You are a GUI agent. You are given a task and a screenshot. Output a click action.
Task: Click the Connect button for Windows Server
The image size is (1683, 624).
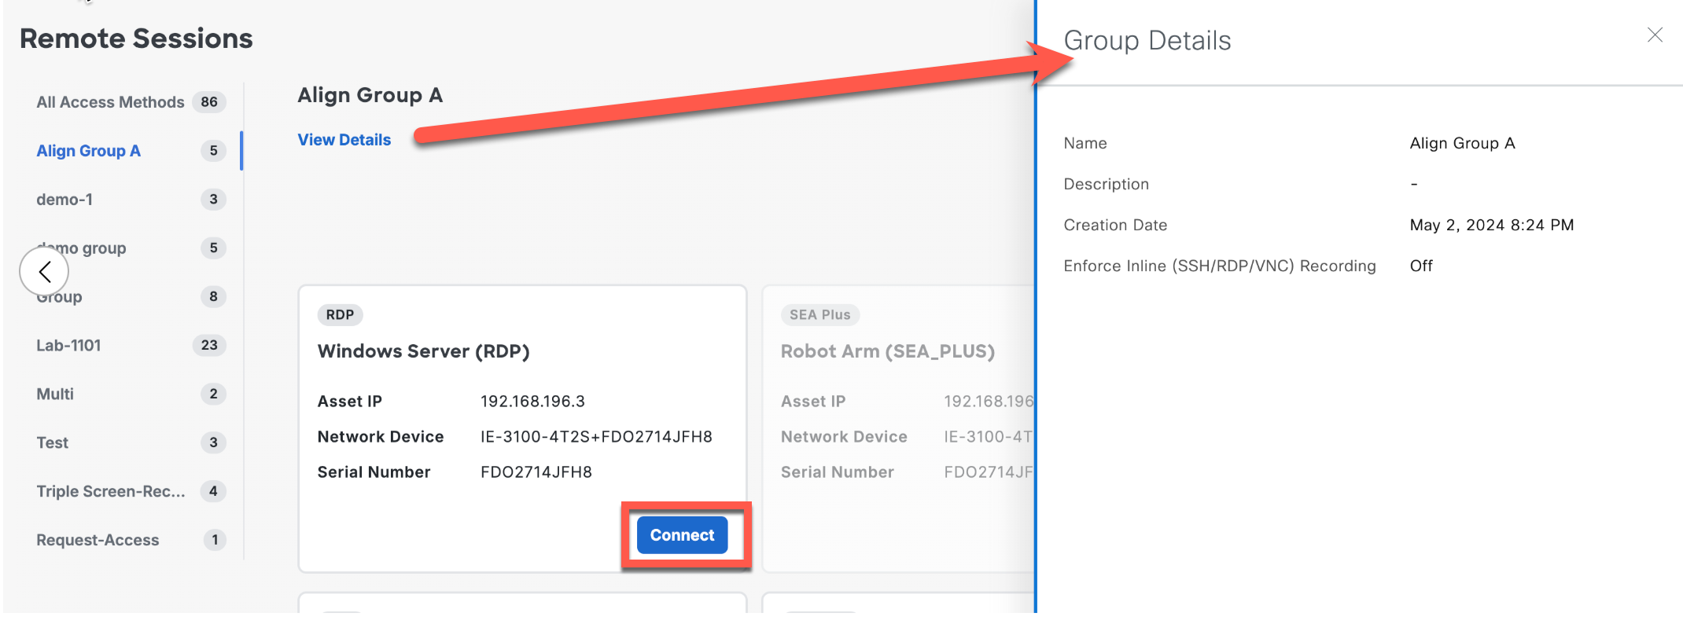point(682,535)
